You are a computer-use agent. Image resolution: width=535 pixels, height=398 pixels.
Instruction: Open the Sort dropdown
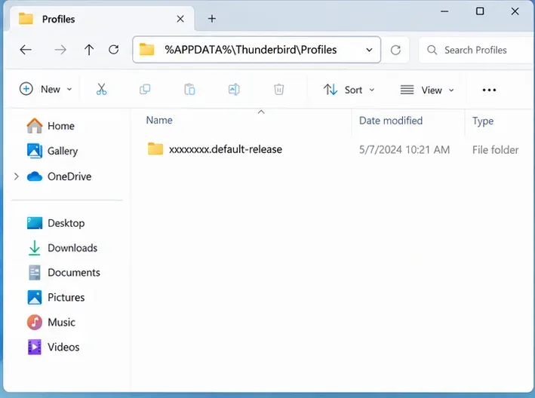pos(349,90)
